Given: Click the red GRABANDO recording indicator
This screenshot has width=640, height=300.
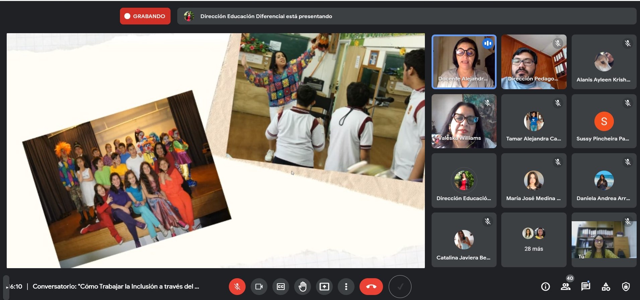Looking at the screenshot, I should click(x=145, y=16).
